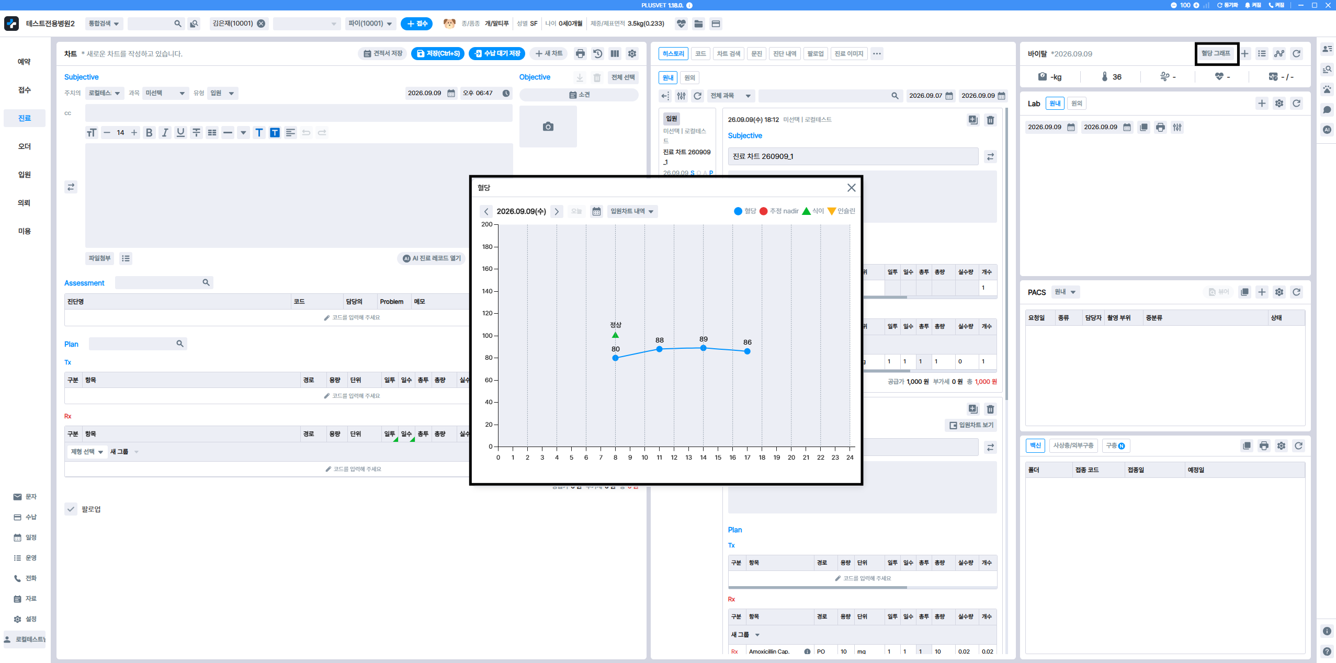Refresh the 바이탈 panel
1336x663 pixels.
pos(1296,53)
